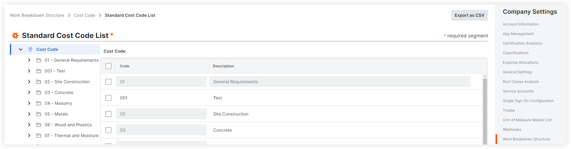Click the location pin icon next to Cost Code
This screenshot has width=571, height=149.
pyautogui.click(x=30, y=49)
